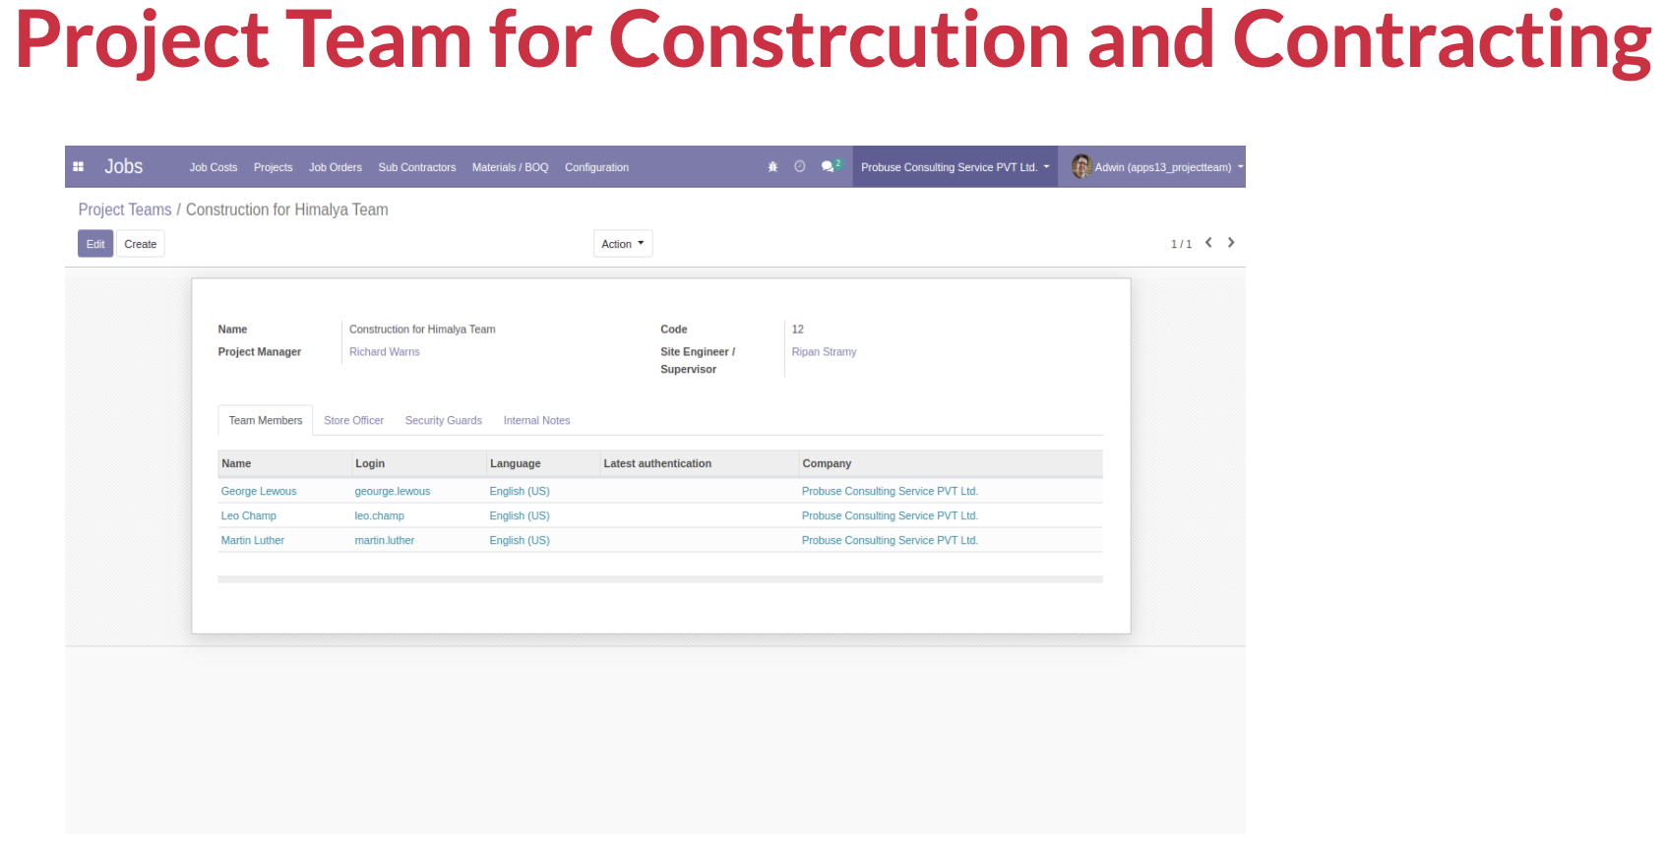Go back to Project Teams breadcrumb
This screenshot has width=1667, height=844.
125,210
